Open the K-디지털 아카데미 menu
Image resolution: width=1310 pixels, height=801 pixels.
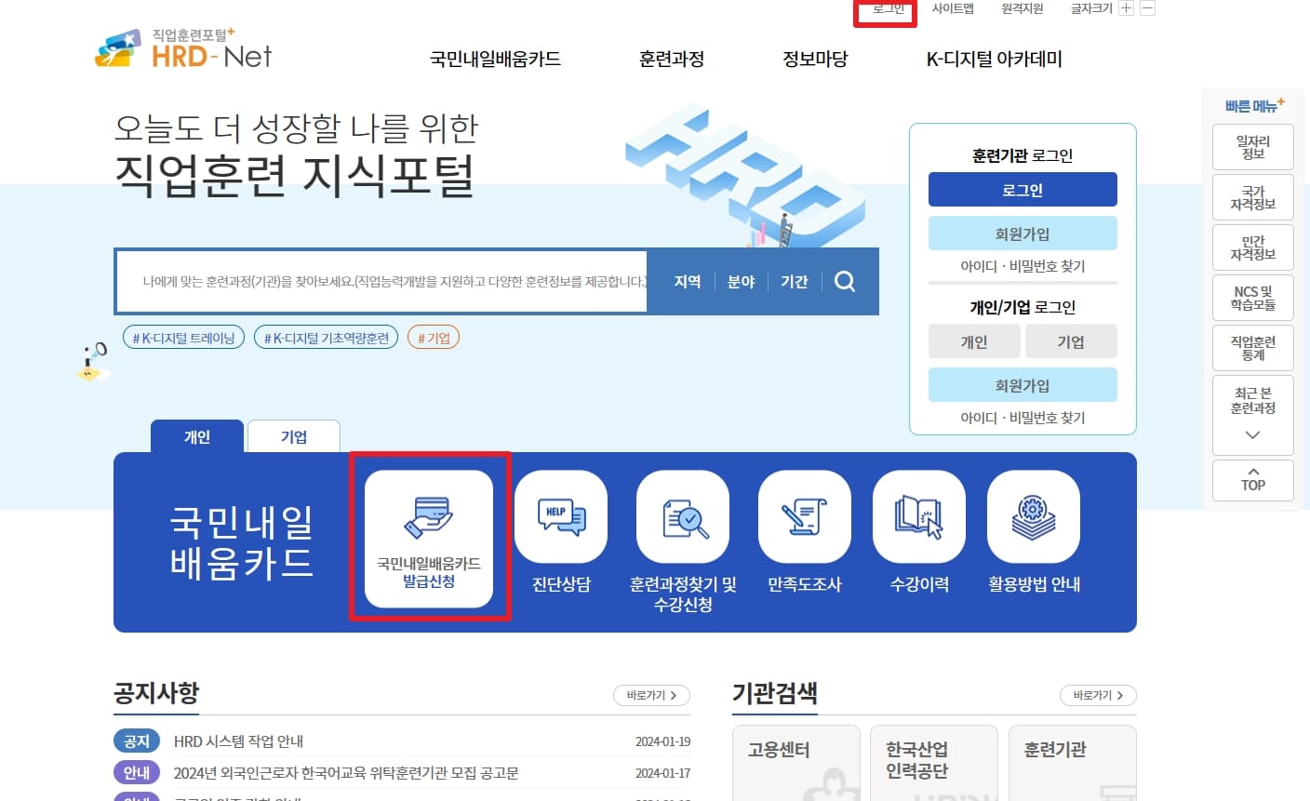coord(992,58)
